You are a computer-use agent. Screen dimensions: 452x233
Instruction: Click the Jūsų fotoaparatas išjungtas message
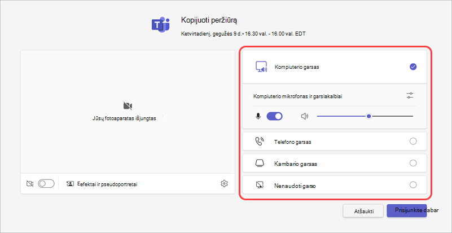click(x=124, y=119)
